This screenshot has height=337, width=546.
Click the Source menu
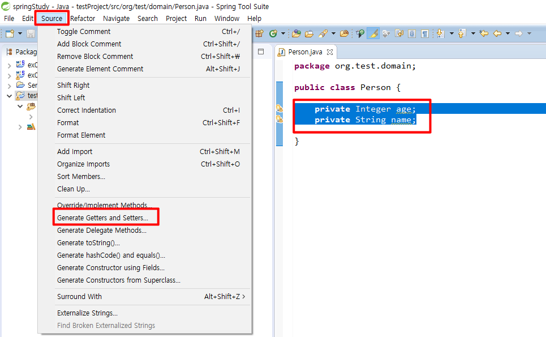[52, 19]
